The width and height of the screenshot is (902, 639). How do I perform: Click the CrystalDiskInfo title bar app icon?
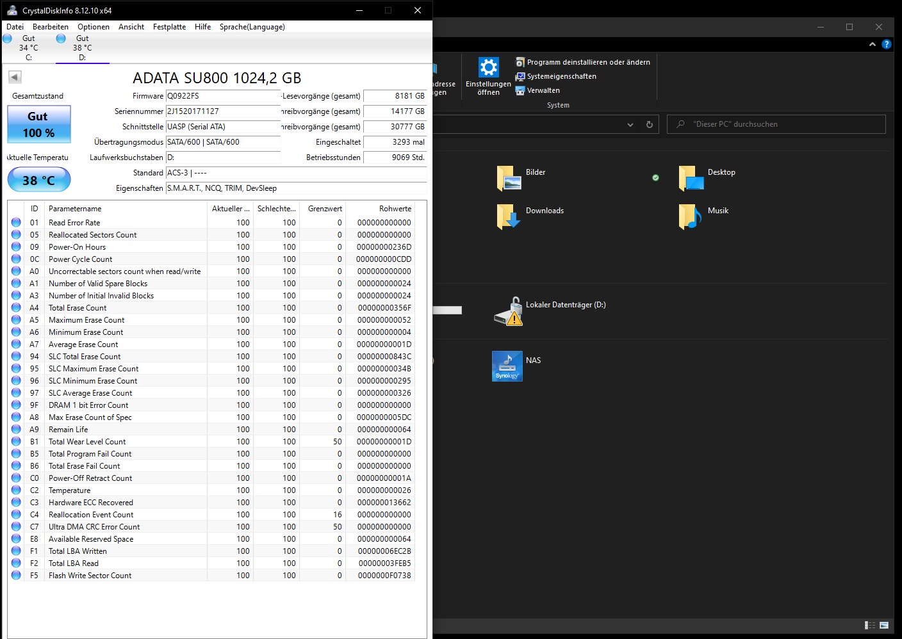[12, 10]
